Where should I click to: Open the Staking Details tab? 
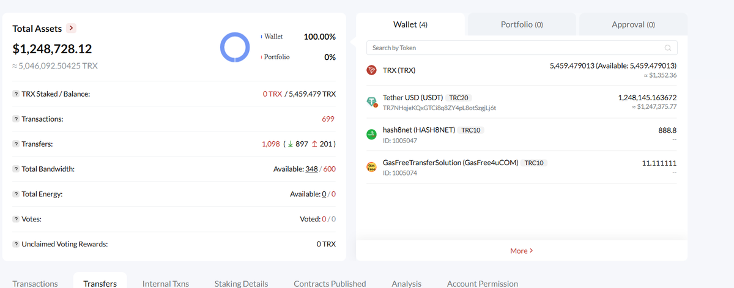coord(241,283)
